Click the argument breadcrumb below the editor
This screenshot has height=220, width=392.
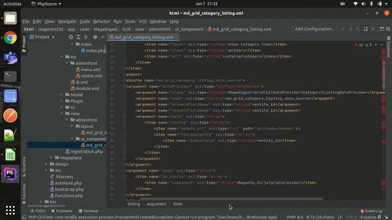point(157,204)
